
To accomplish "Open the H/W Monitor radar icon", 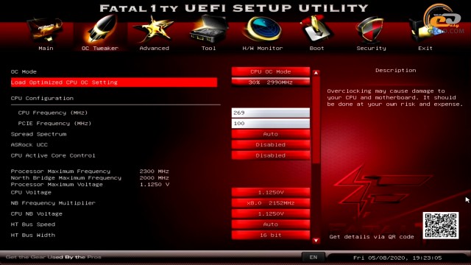I will tap(262, 29).
